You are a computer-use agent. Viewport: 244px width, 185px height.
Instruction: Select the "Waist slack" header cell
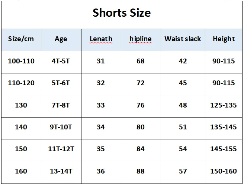click(x=183, y=39)
